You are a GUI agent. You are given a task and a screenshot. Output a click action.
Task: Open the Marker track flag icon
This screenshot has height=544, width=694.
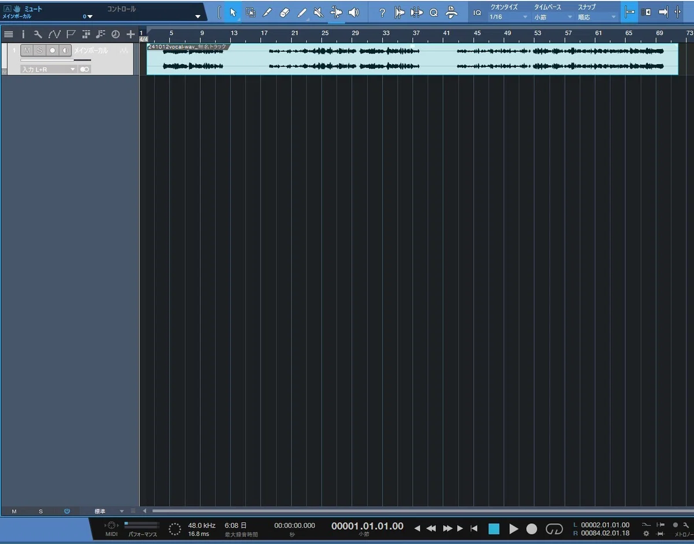point(71,34)
